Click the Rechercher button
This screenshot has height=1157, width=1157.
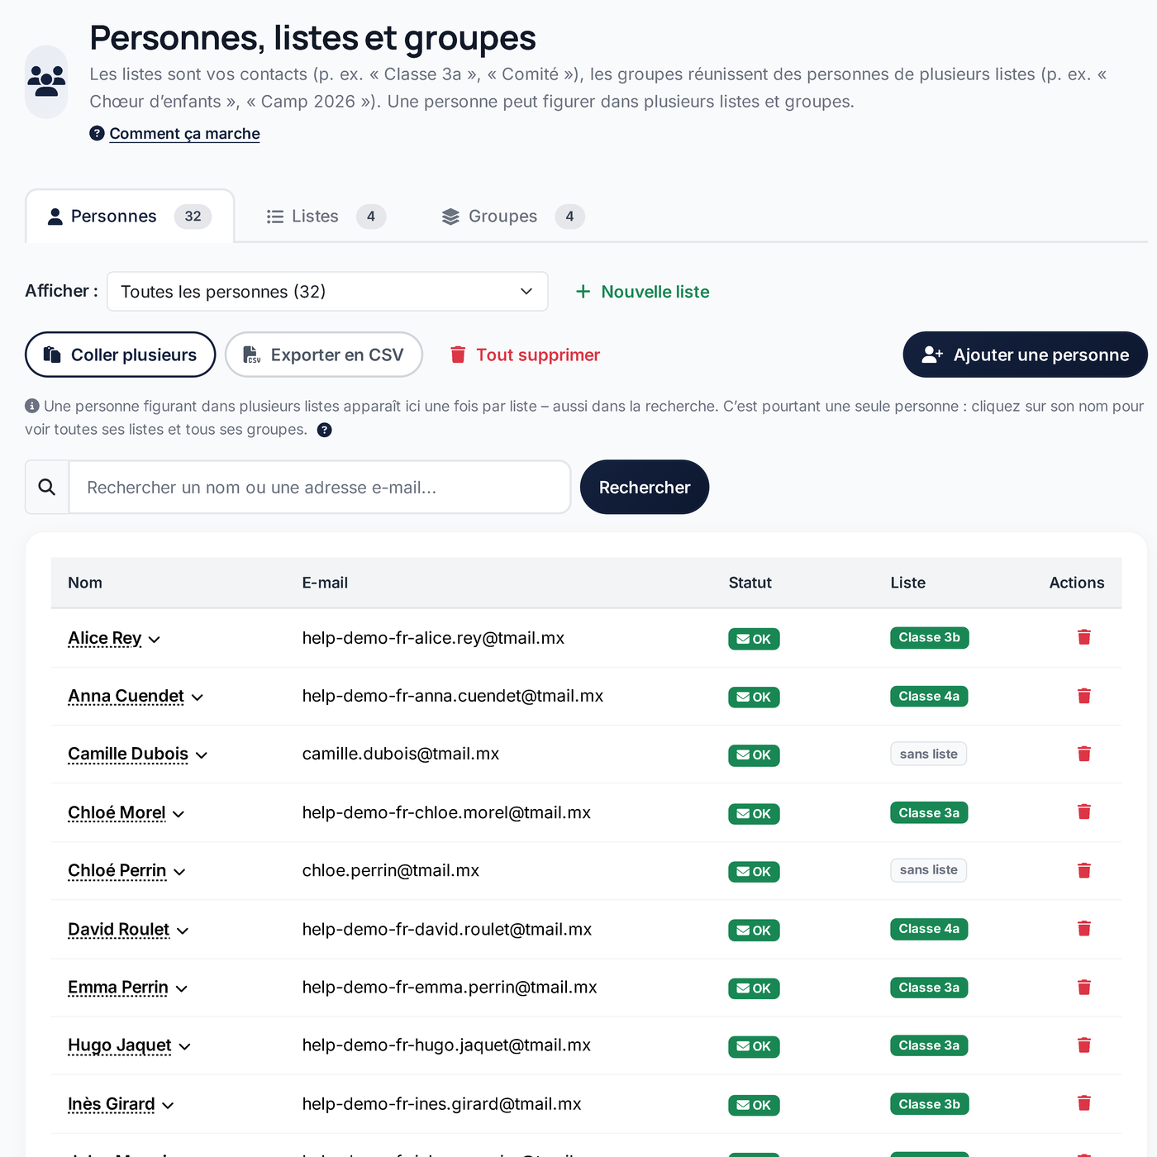click(645, 488)
